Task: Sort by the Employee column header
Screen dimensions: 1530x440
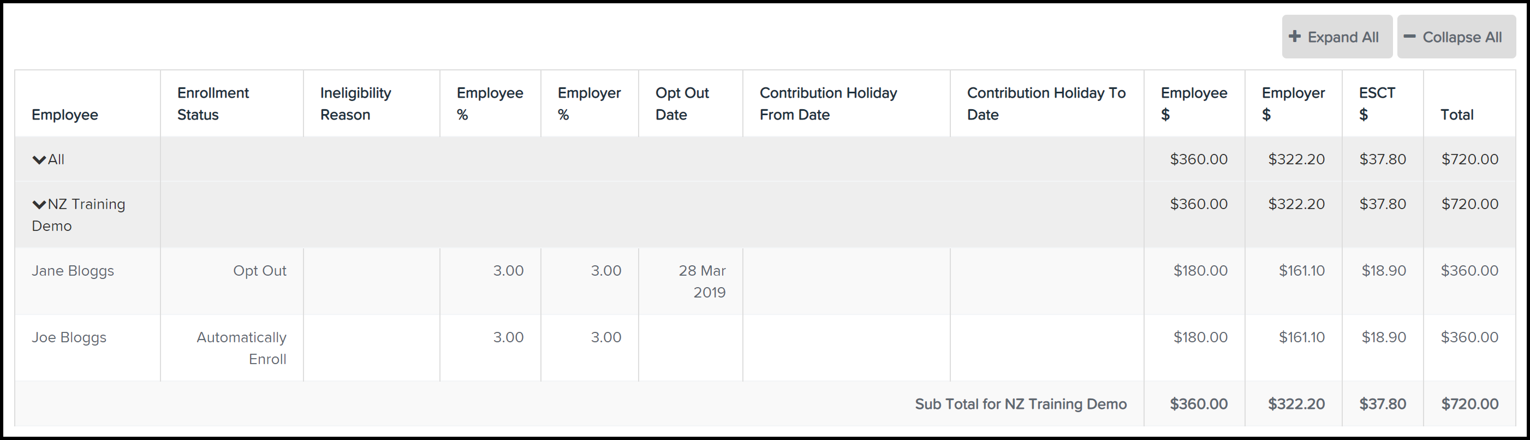Action: coord(65,115)
